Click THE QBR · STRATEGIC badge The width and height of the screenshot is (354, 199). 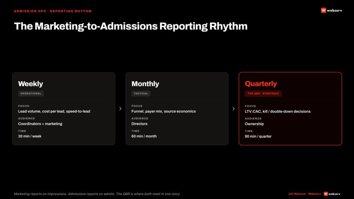(263, 93)
